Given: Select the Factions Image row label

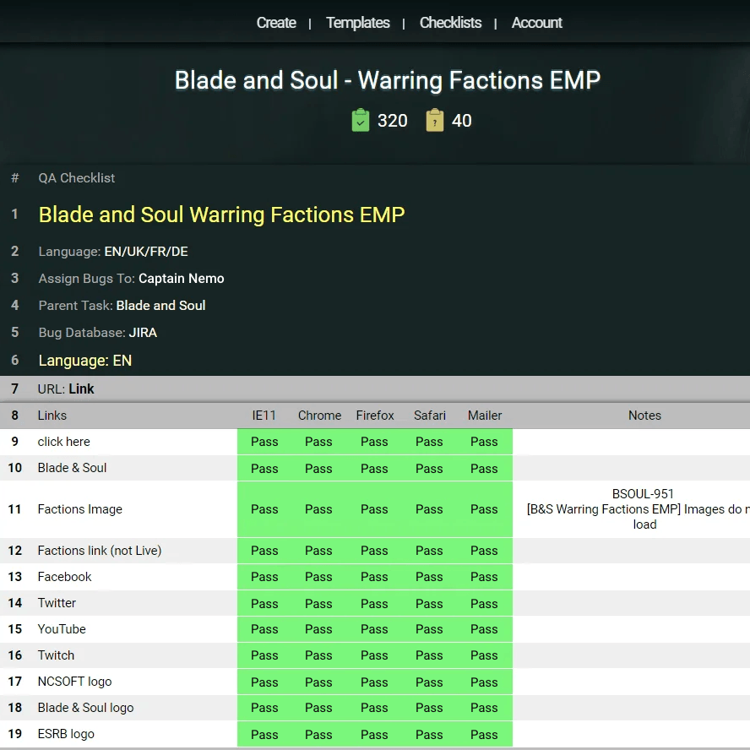Looking at the screenshot, I should coord(80,509).
